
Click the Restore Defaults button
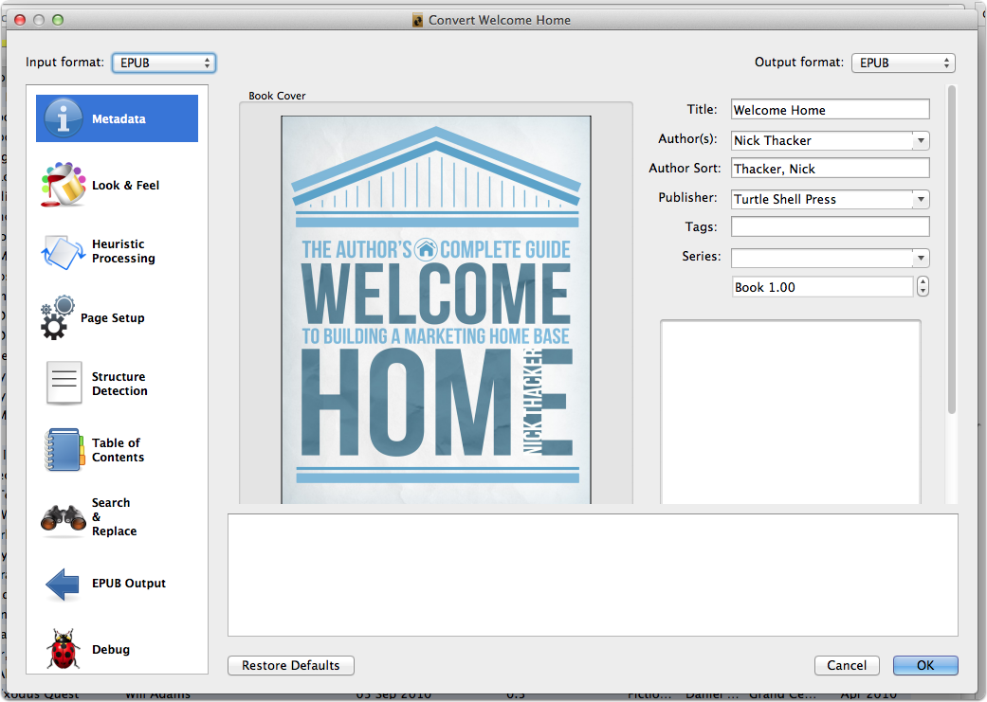pos(291,665)
